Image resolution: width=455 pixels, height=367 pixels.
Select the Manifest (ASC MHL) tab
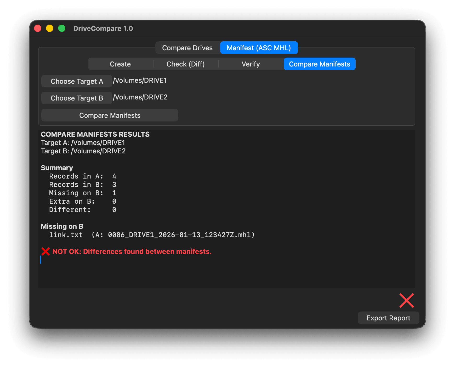click(x=259, y=48)
